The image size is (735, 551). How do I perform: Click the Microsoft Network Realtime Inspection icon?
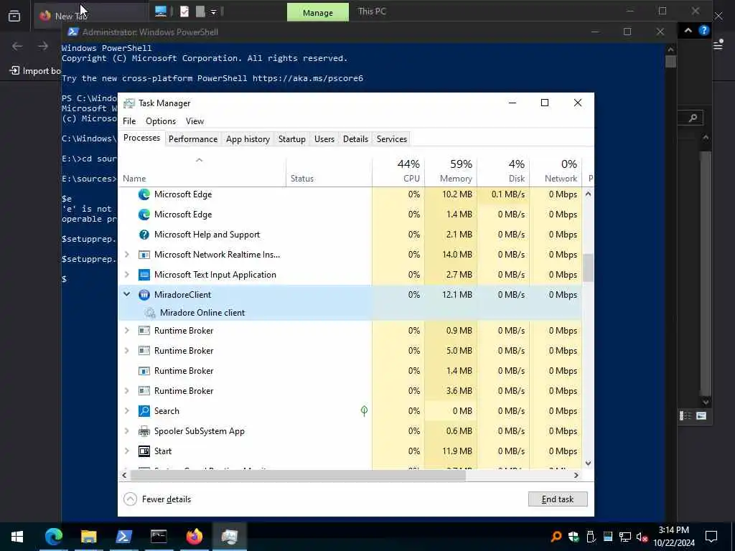pos(144,255)
